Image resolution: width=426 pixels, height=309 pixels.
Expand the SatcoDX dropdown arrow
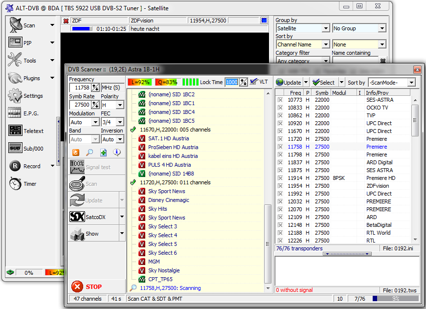point(122,217)
